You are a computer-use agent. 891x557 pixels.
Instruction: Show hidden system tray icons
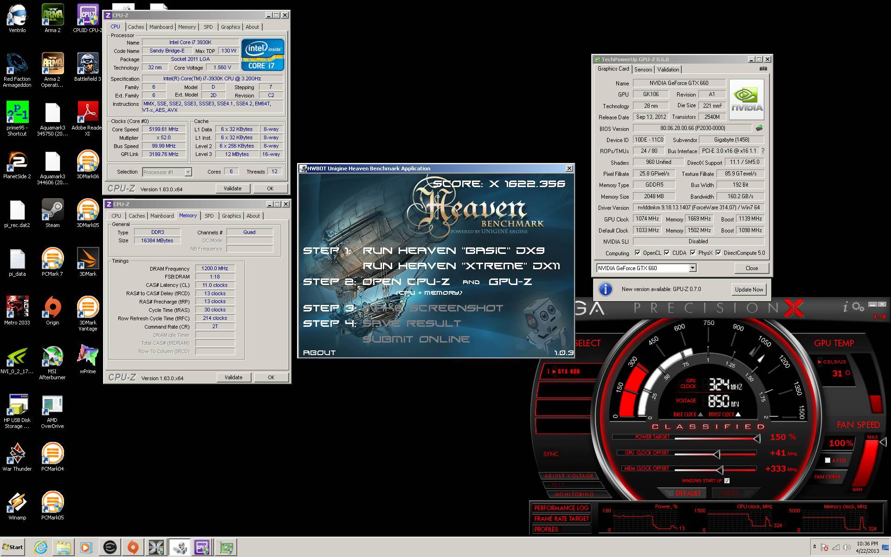[x=814, y=547]
